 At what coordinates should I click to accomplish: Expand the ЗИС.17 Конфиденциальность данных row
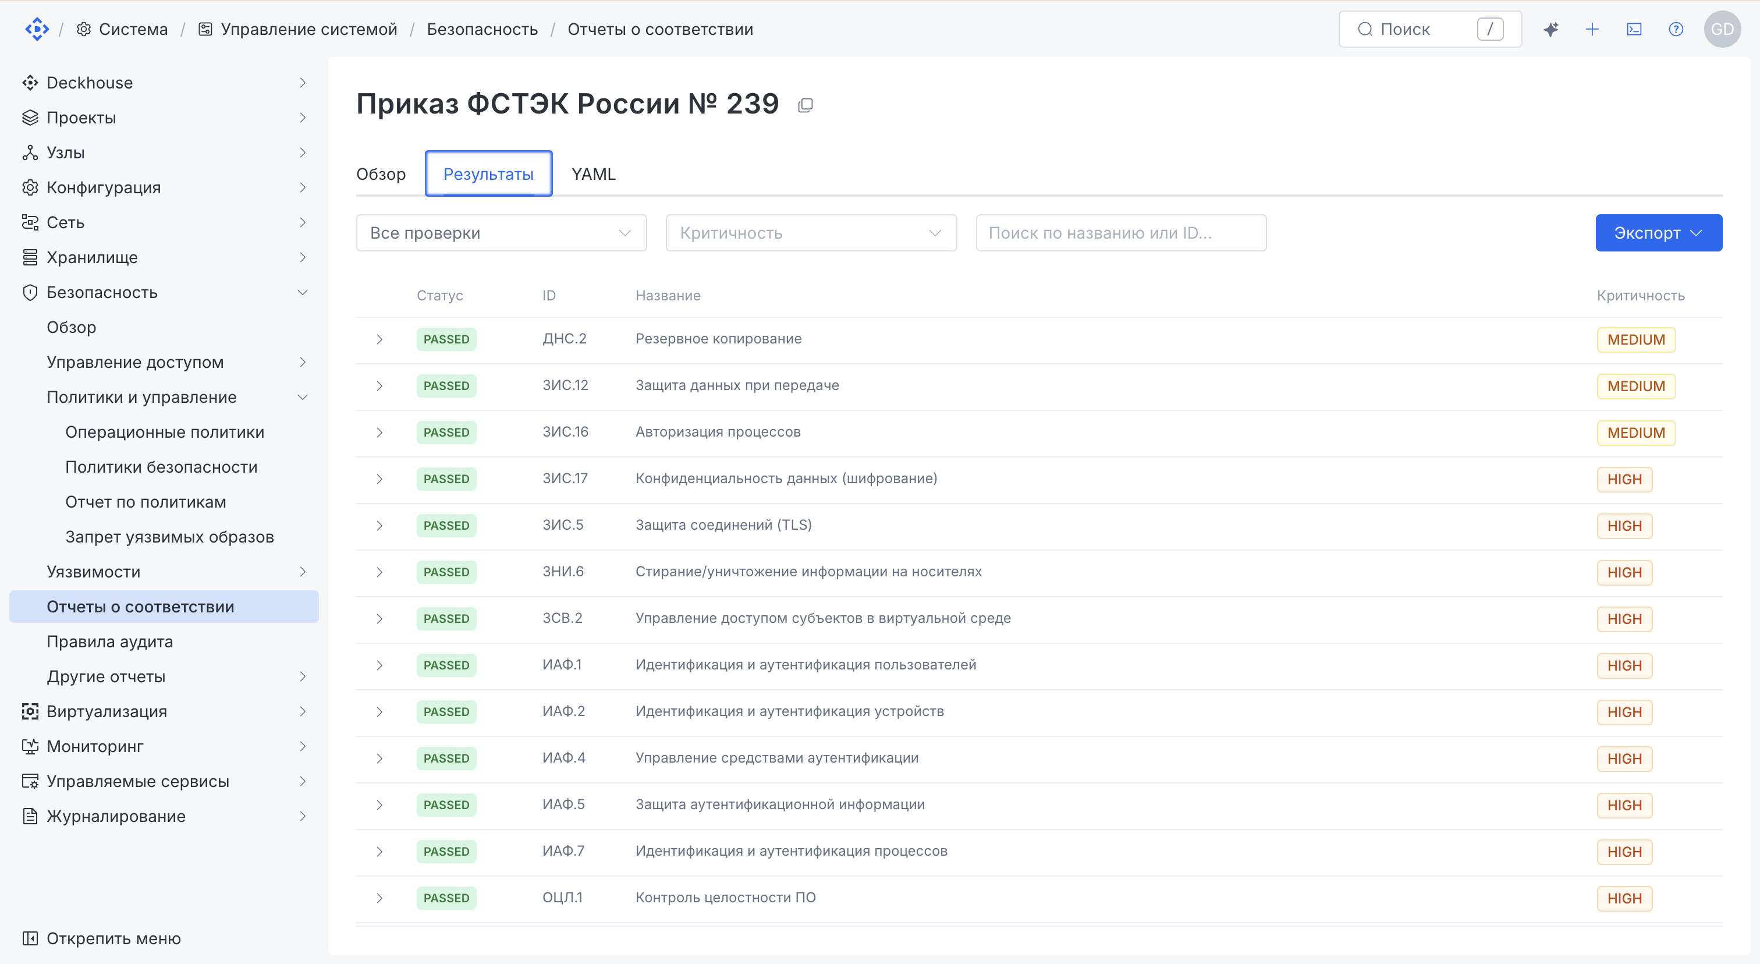tap(379, 479)
